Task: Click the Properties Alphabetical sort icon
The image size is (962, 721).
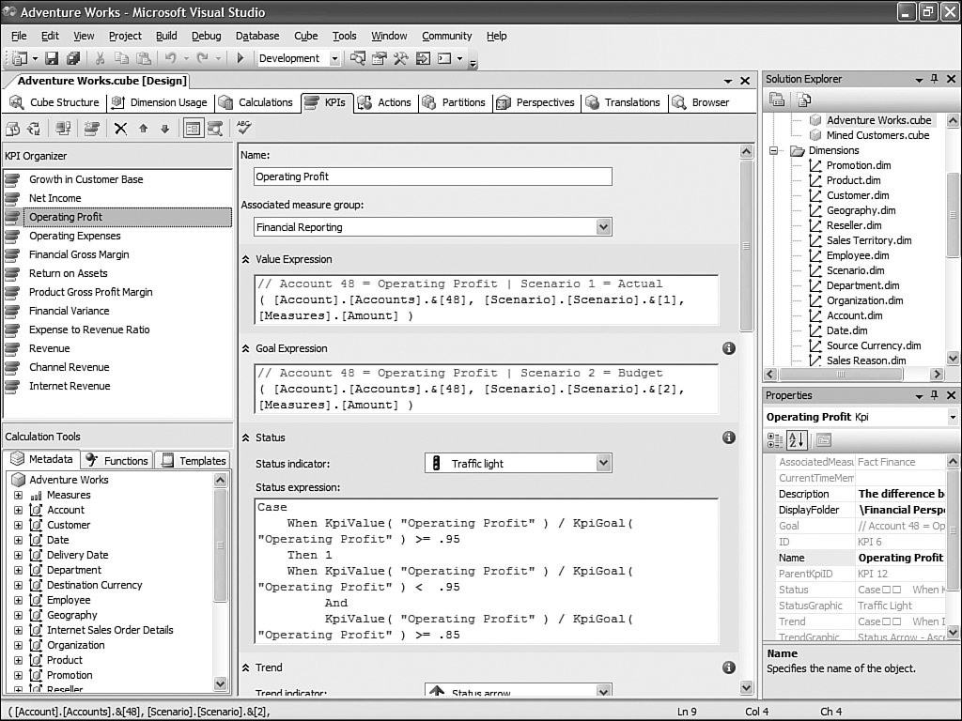Action: pyautogui.click(x=797, y=440)
